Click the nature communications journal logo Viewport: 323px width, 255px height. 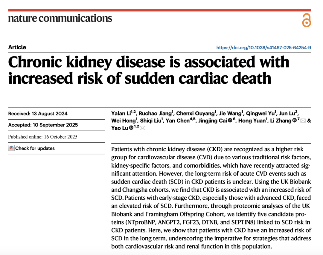pos(60,19)
